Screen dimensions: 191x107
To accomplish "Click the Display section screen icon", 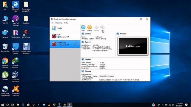I will [83, 59].
